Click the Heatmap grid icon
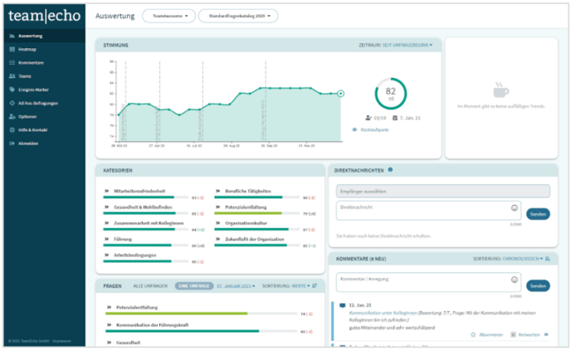The height and width of the screenshot is (351, 571). coord(12,50)
